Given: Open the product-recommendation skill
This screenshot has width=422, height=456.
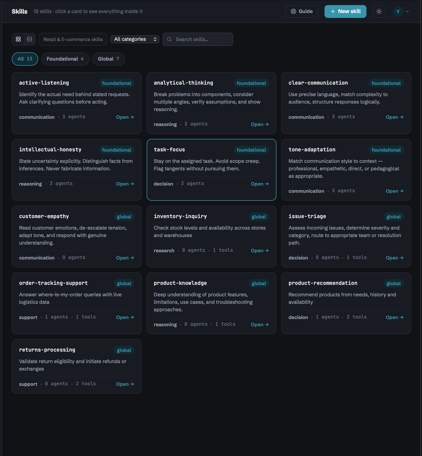Looking at the screenshot, I should (395, 317).
